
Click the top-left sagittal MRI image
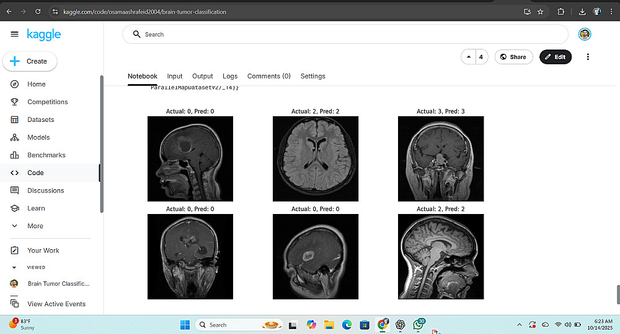click(190, 159)
